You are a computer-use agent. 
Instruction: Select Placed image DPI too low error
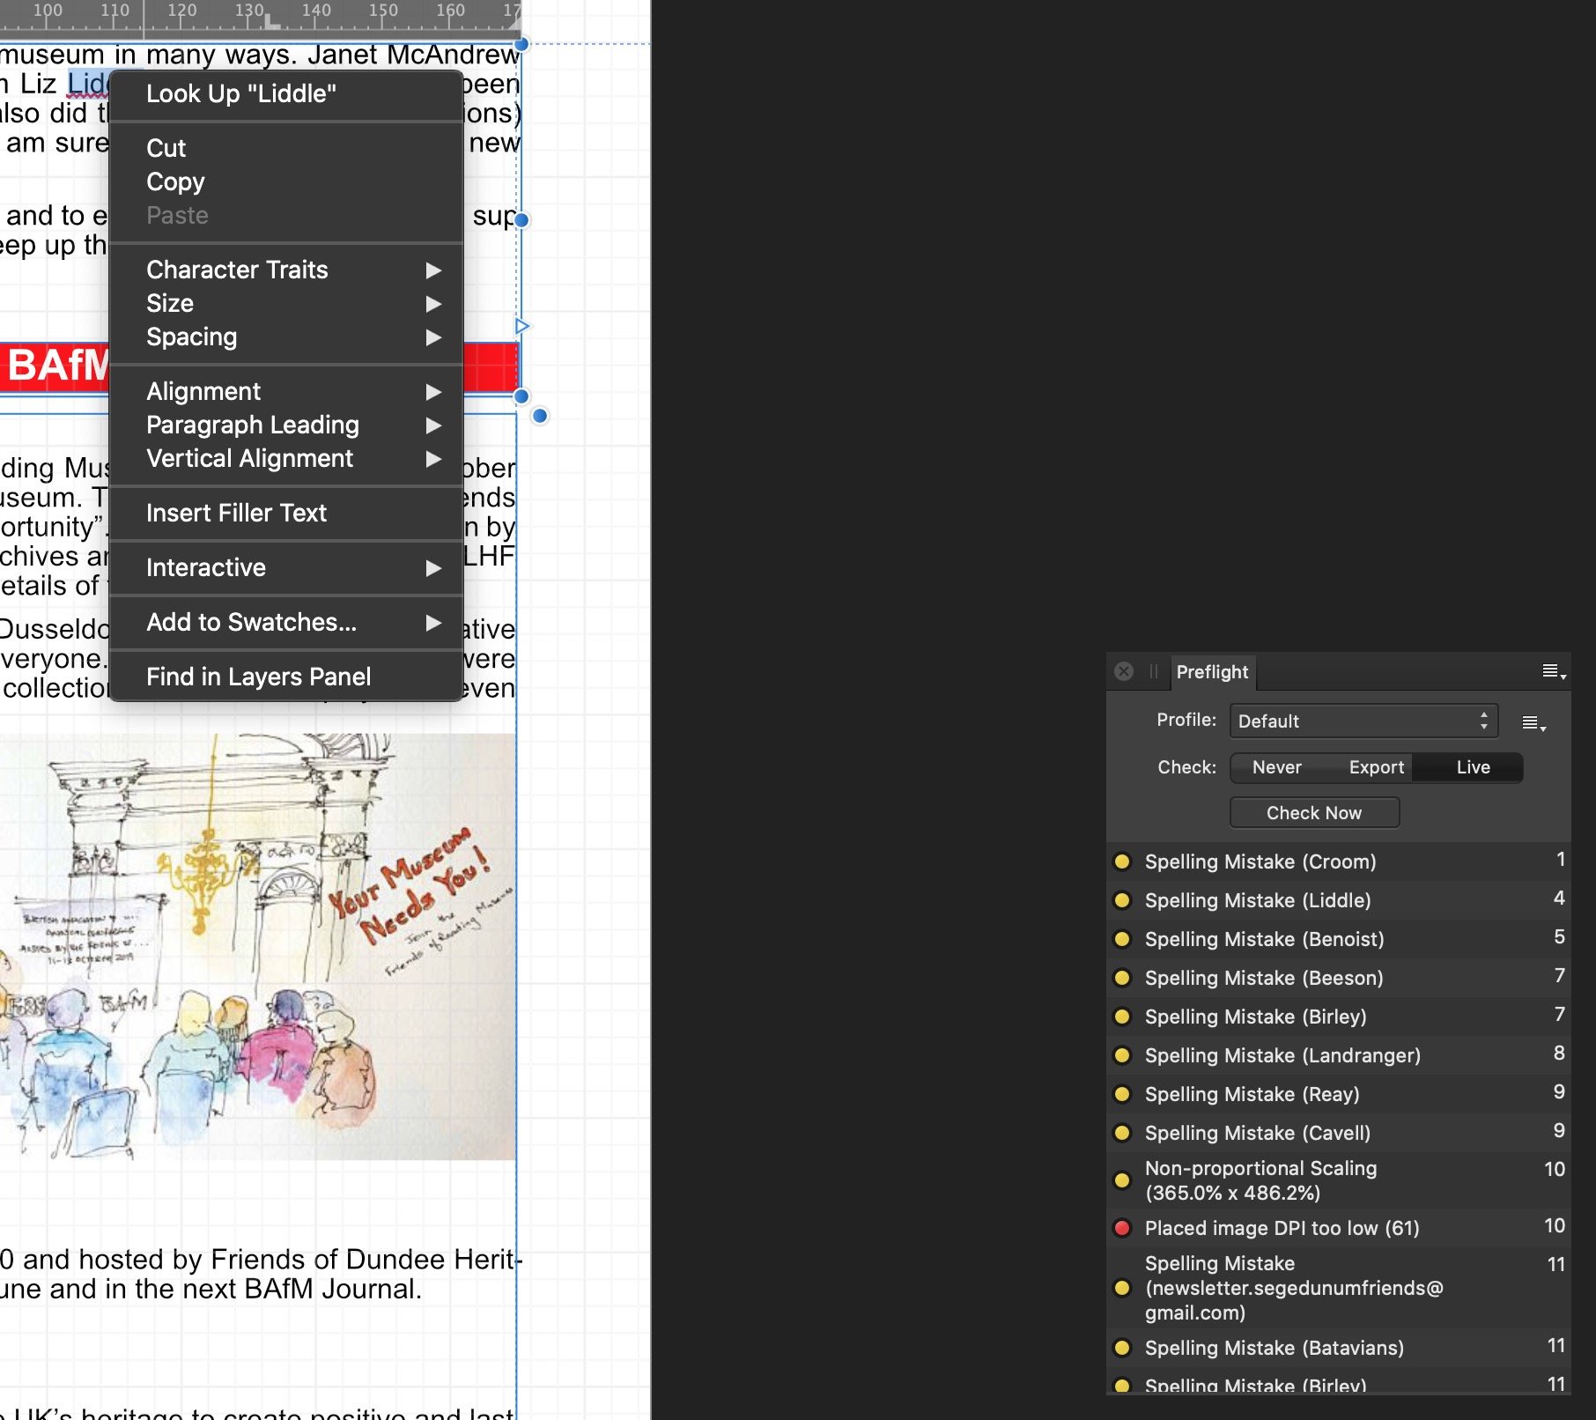pyautogui.click(x=1339, y=1228)
